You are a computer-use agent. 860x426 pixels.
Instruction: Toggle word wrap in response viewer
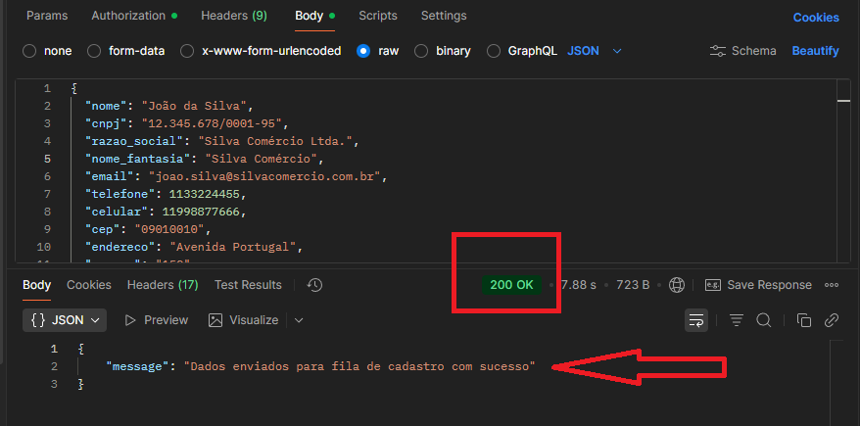696,320
